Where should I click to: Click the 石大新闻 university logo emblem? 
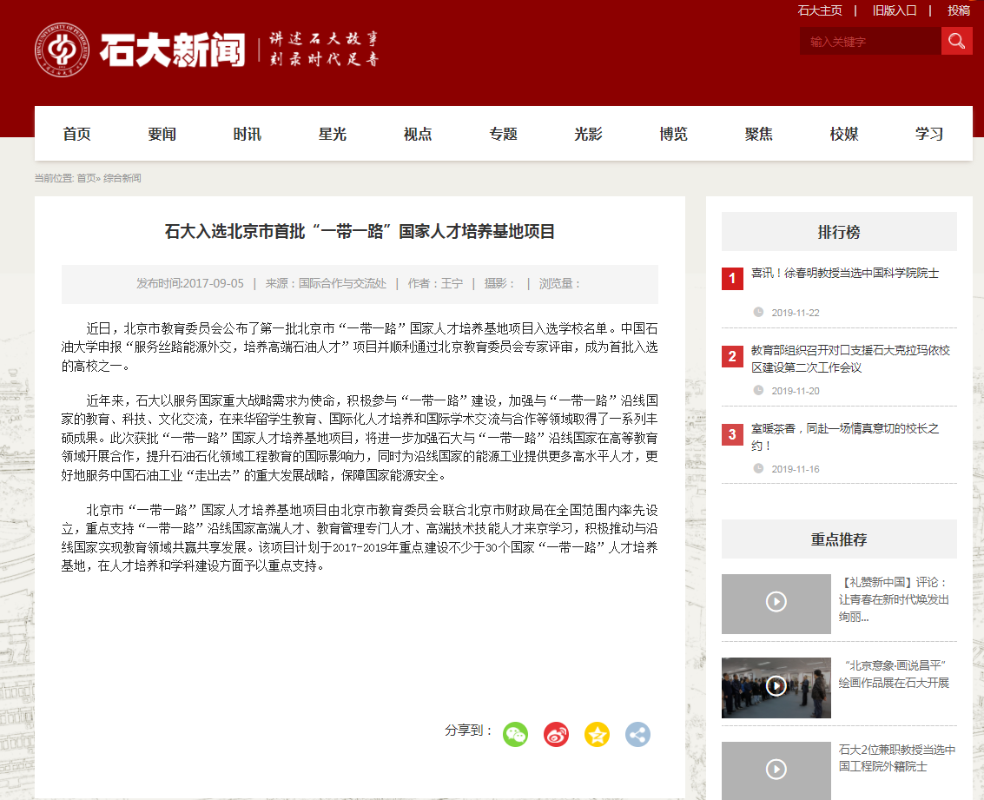(x=62, y=50)
